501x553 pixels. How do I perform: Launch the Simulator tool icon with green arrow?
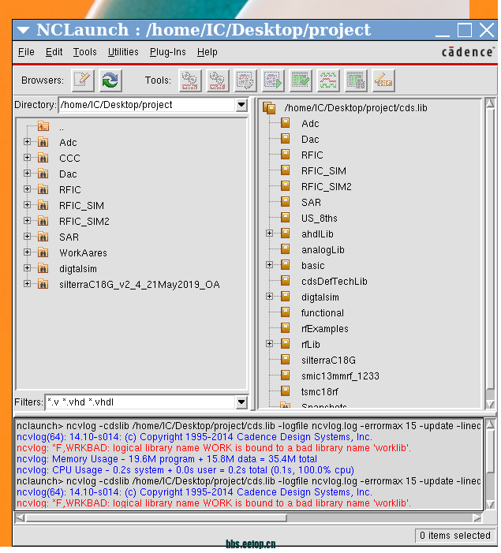[x=273, y=80]
